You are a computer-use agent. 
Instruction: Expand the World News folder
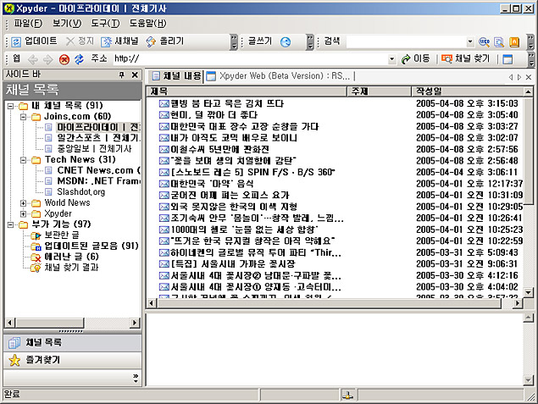23,203
